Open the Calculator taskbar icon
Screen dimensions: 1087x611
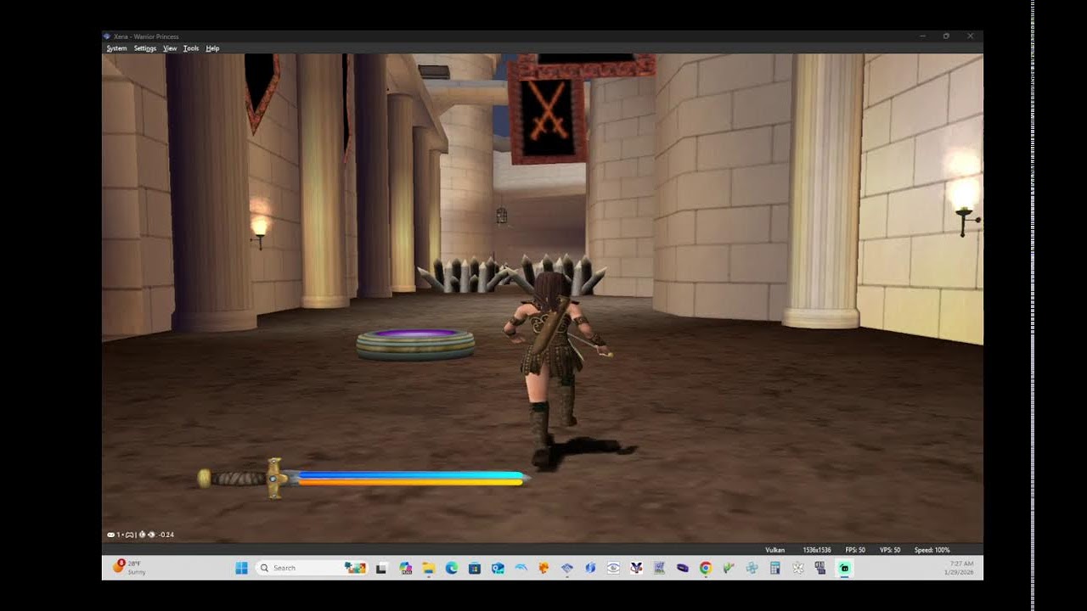click(x=774, y=568)
